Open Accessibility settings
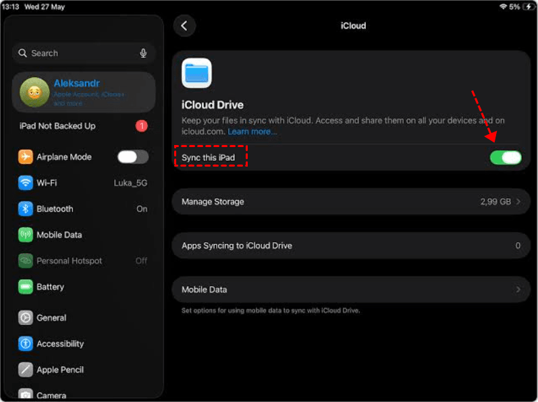Viewport: 538px width, 402px height. (83, 343)
